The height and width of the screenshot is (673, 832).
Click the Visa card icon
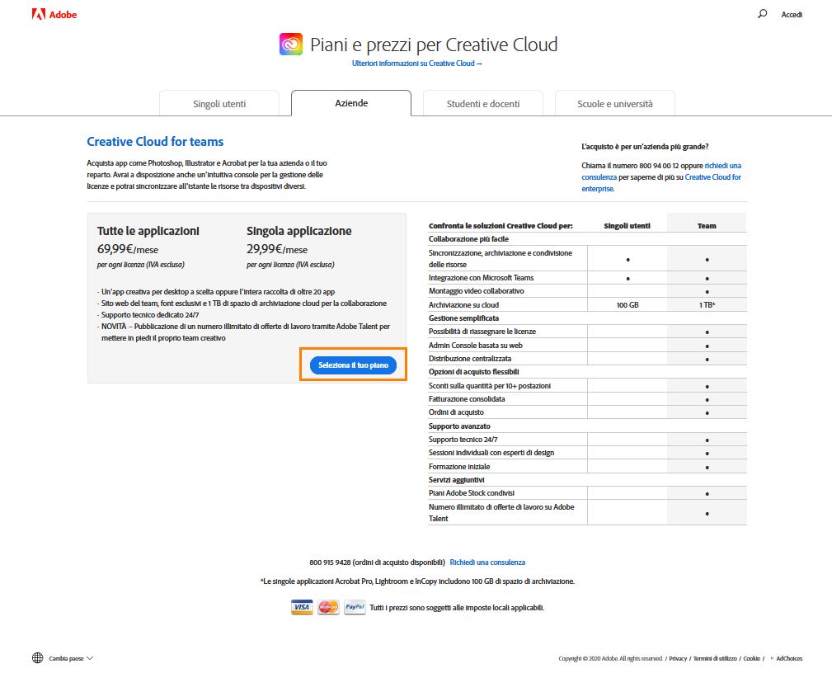click(302, 607)
